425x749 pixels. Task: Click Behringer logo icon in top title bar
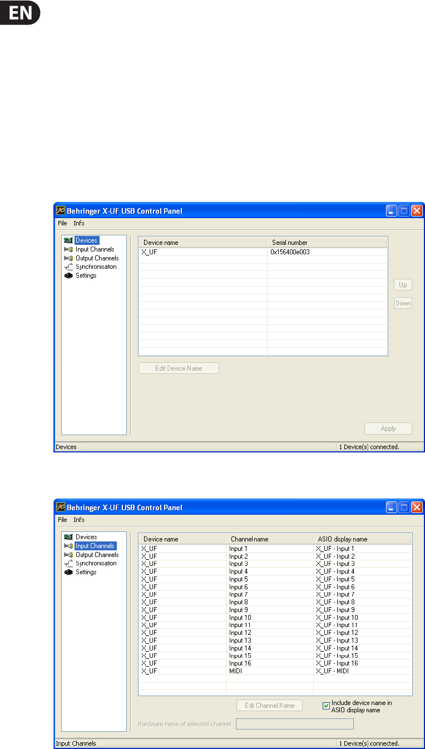pyautogui.click(x=61, y=211)
